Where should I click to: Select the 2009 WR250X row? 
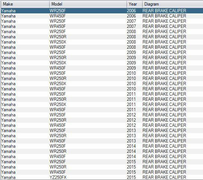point(102,63)
